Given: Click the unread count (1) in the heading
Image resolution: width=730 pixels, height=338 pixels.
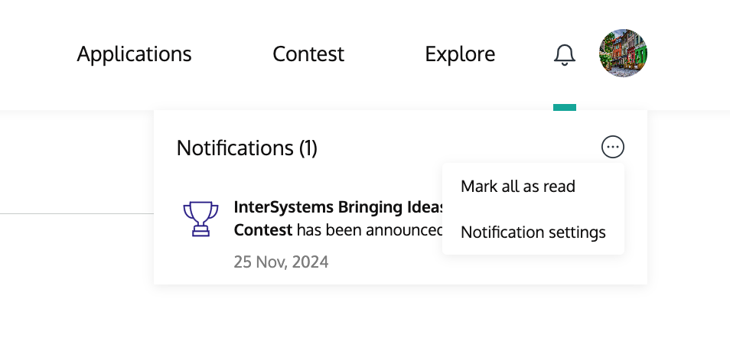Looking at the screenshot, I should pyautogui.click(x=308, y=148).
